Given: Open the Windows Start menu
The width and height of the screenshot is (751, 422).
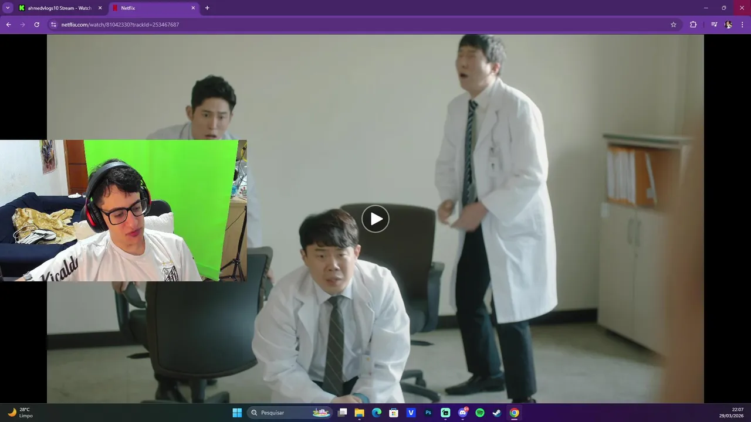Looking at the screenshot, I should pyautogui.click(x=237, y=413).
